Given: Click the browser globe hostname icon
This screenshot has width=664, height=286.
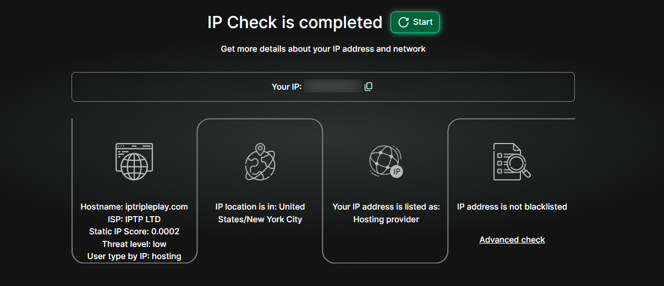Looking at the screenshot, I should 134,162.
